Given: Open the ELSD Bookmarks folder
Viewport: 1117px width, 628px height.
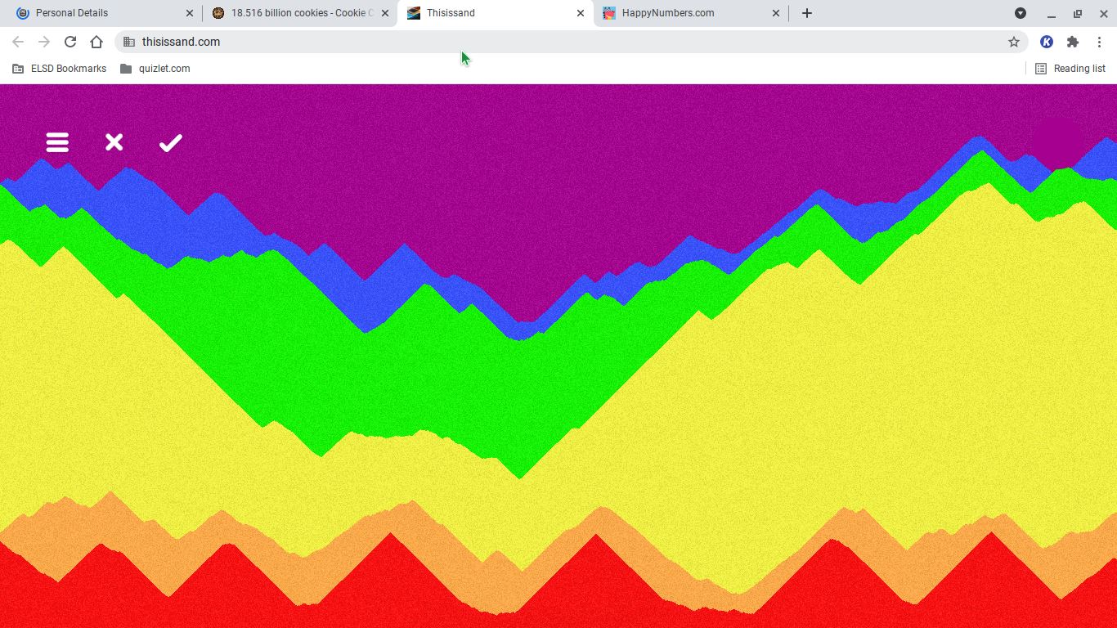Looking at the screenshot, I should tap(60, 69).
